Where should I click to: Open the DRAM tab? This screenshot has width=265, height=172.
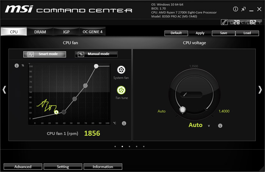[x=40, y=32]
